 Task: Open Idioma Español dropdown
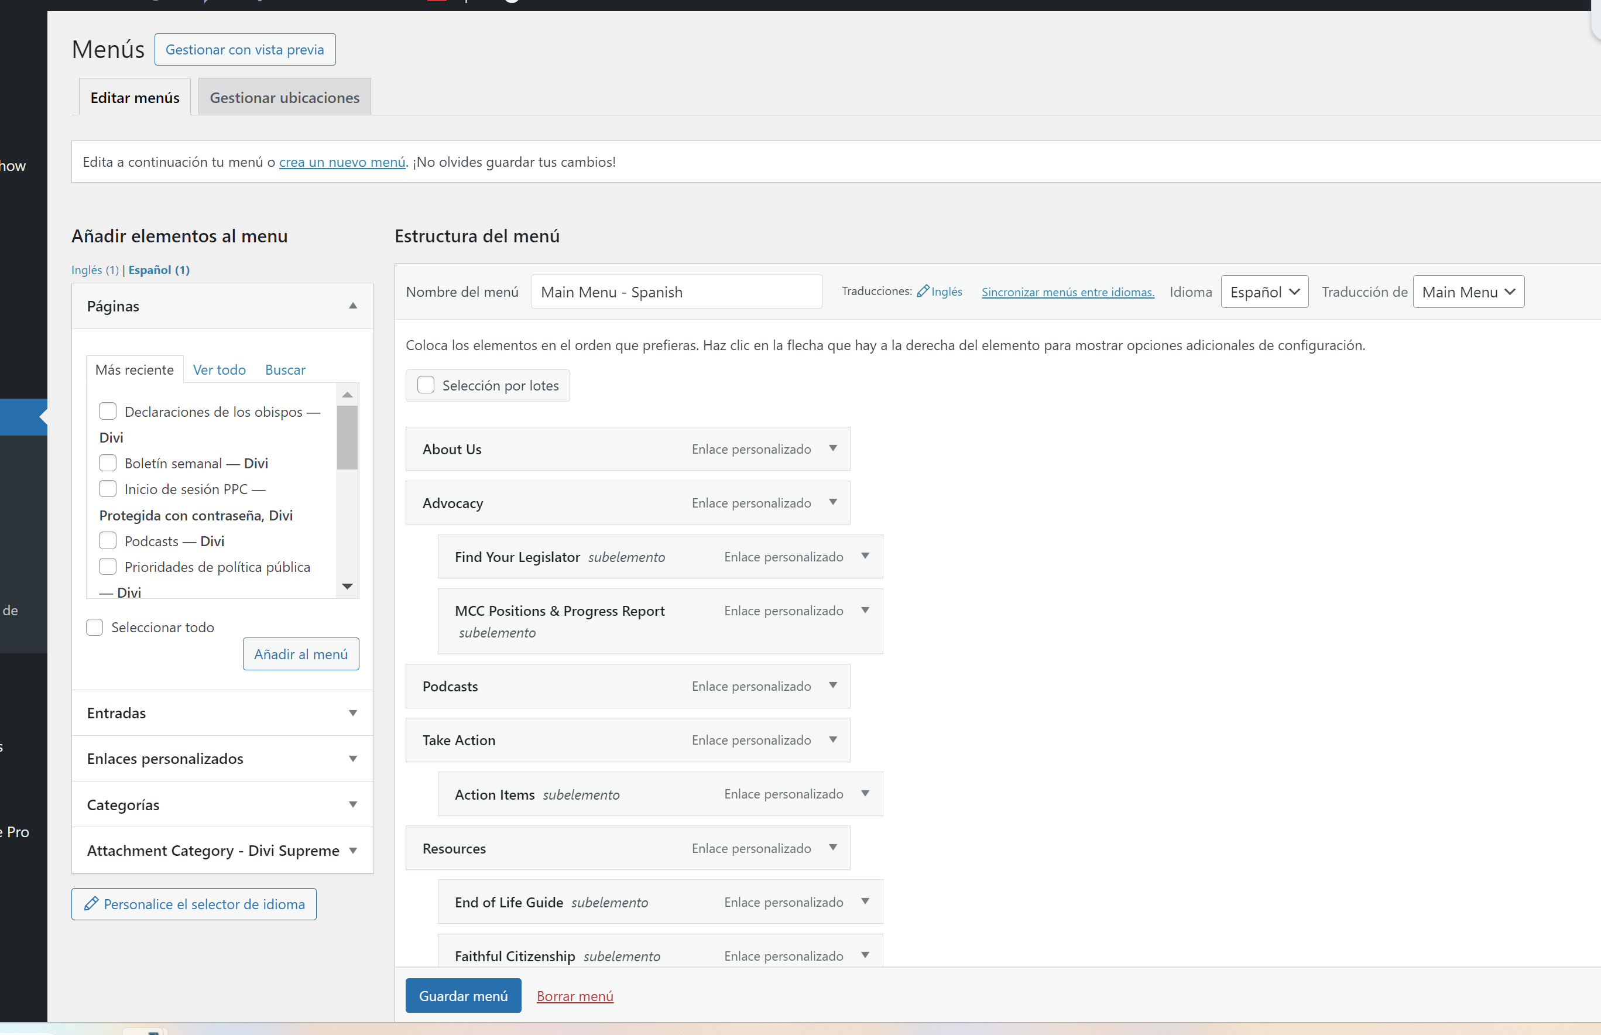coord(1264,292)
